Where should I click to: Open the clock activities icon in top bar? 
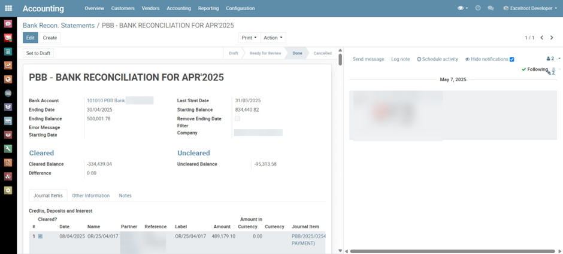coord(478,8)
